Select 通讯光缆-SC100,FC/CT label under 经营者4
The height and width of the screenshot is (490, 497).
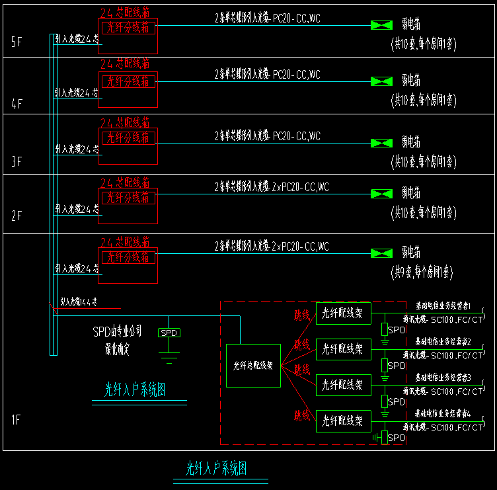(x=443, y=427)
